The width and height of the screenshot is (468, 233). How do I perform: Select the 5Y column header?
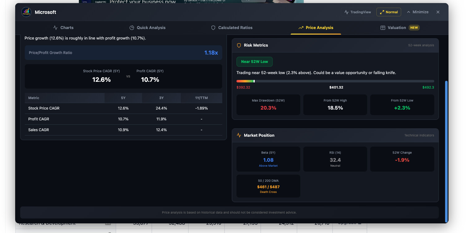123,98
